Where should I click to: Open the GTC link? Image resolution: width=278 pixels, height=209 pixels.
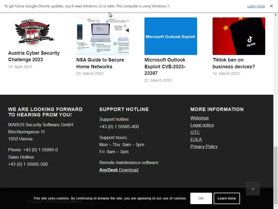click(195, 132)
